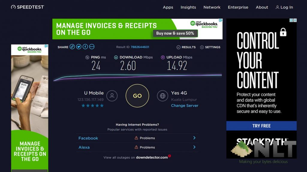
Task: Click Yes 4G server name
Action: pyautogui.click(x=179, y=93)
